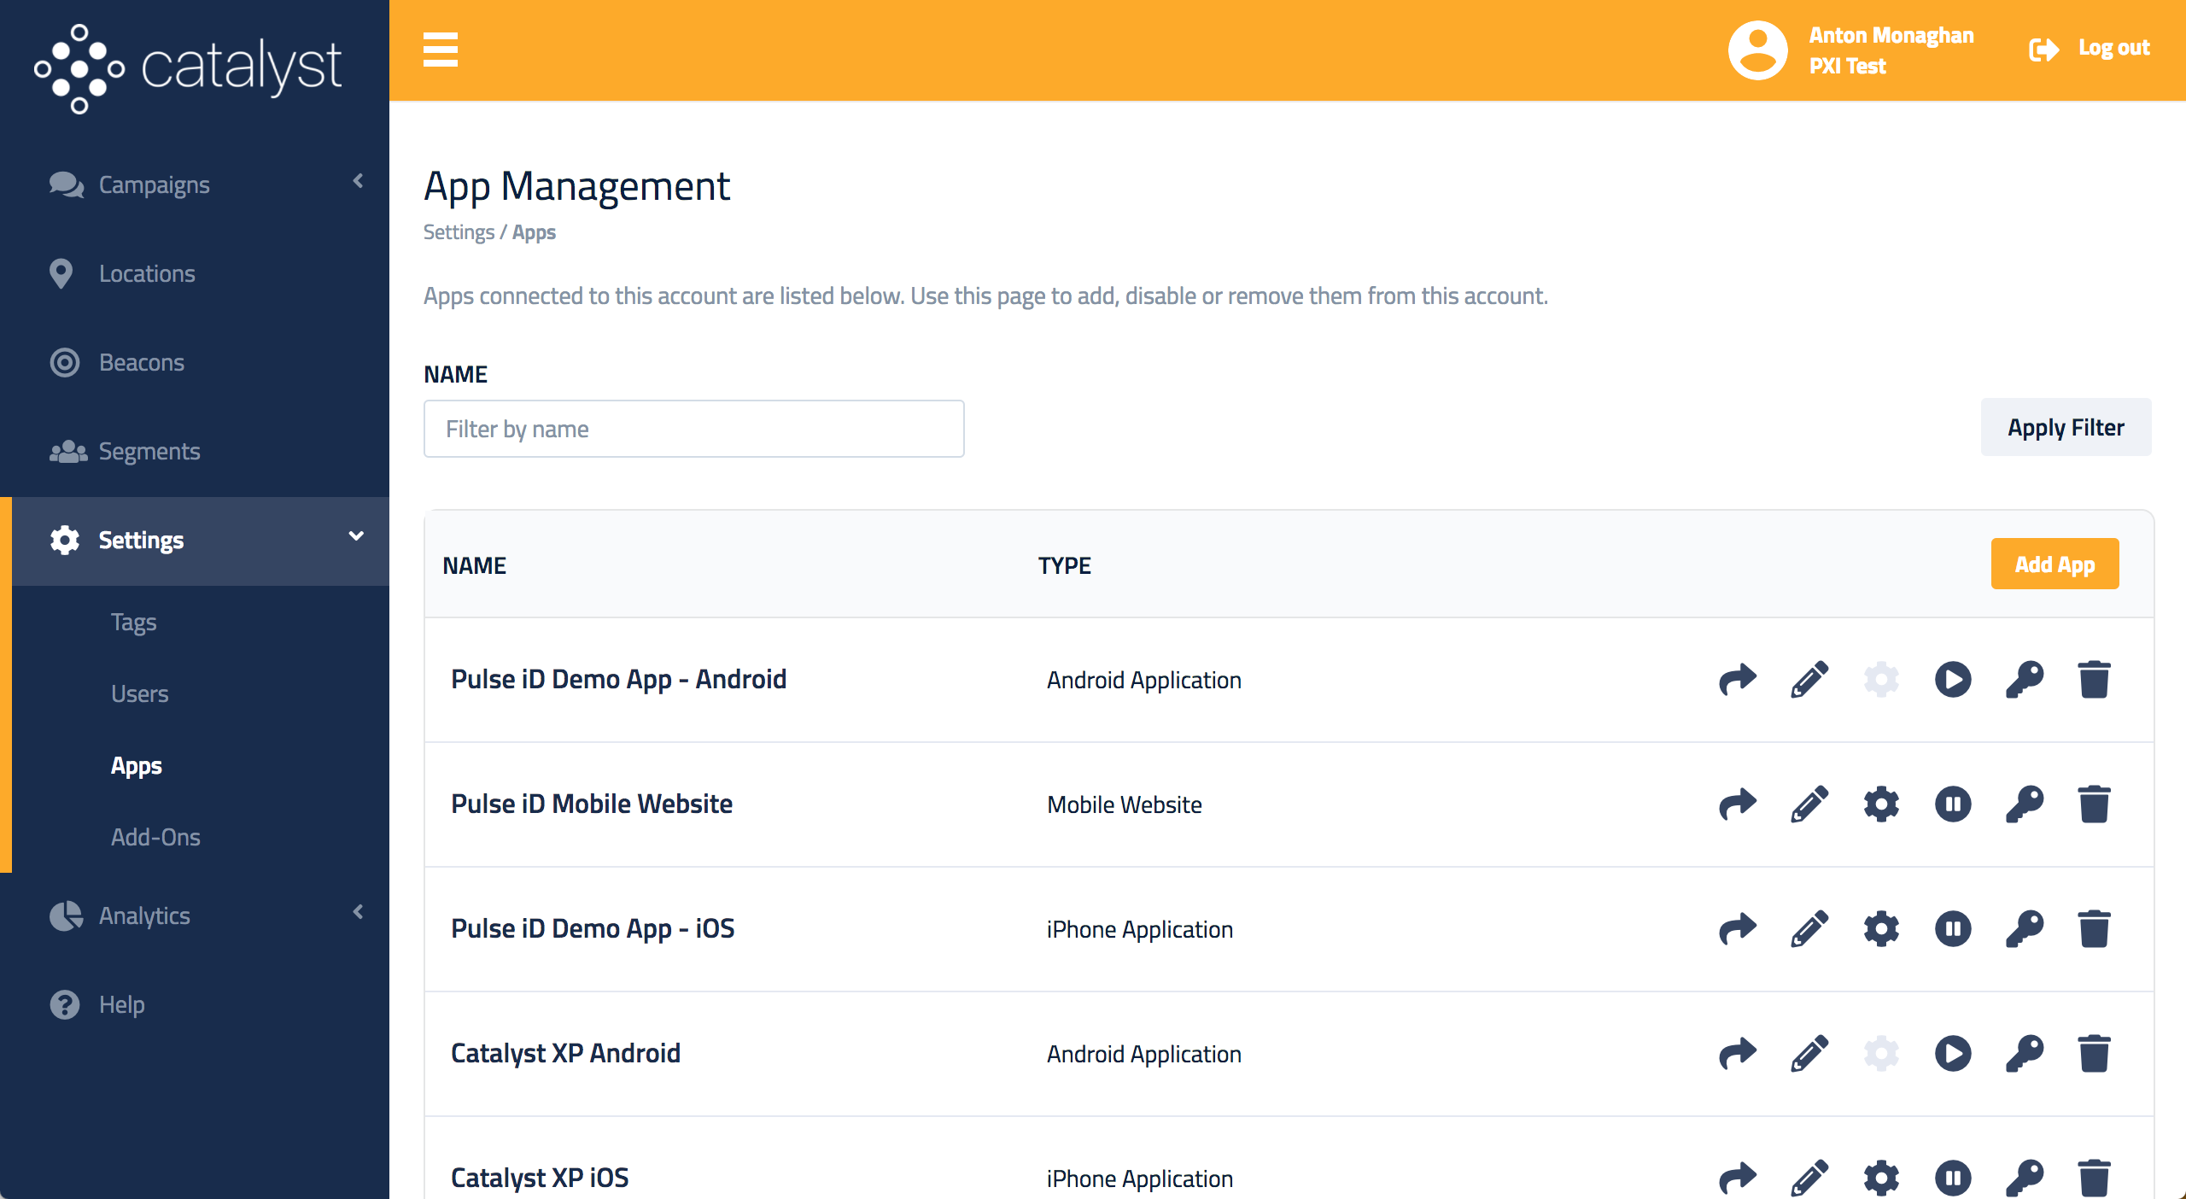Open gear settings for Catalyst XP iOS
The width and height of the screenshot is (2186, 1199).
tap(1881, 1179)
